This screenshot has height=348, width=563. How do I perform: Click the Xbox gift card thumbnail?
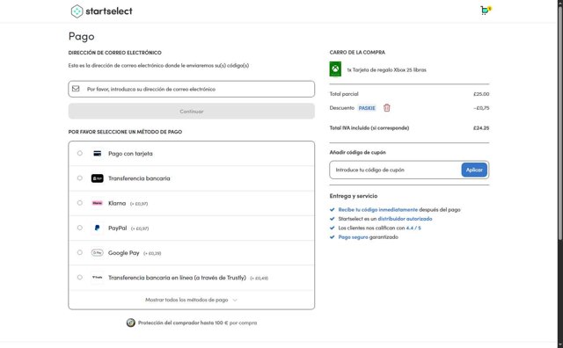click(335, 69)
